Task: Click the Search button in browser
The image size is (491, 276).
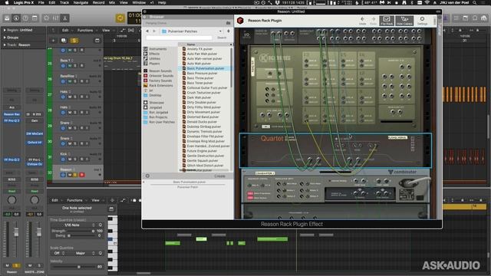Action: coord(222,38)
